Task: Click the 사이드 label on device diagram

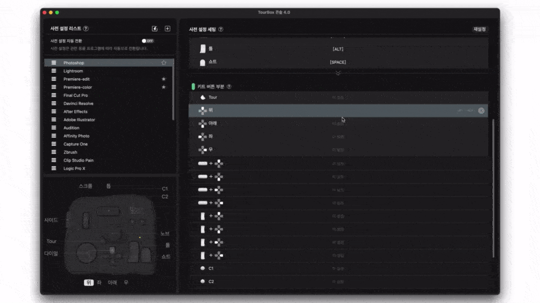Action: [x=51, y=220]
